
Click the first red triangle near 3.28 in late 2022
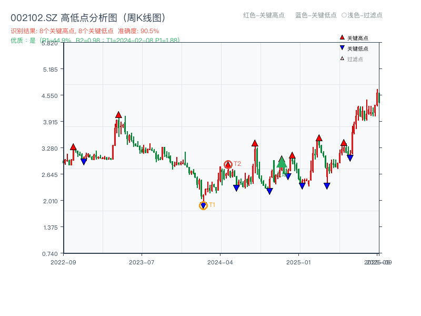point(73,147)
